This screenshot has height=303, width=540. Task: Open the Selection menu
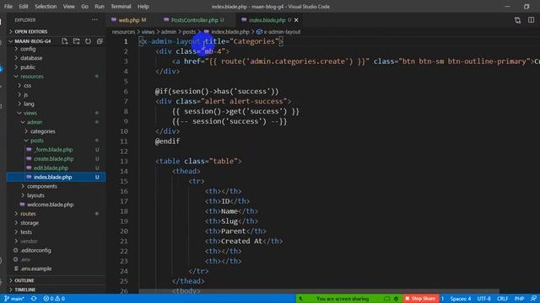coord(46,7)
